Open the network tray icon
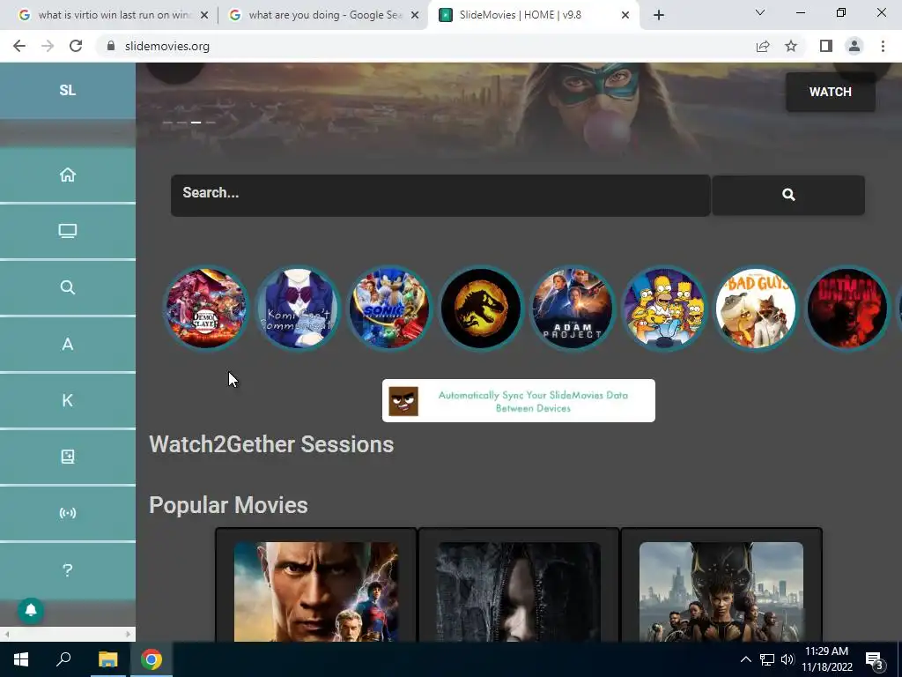The image size is (902, 677). point(767,659)
